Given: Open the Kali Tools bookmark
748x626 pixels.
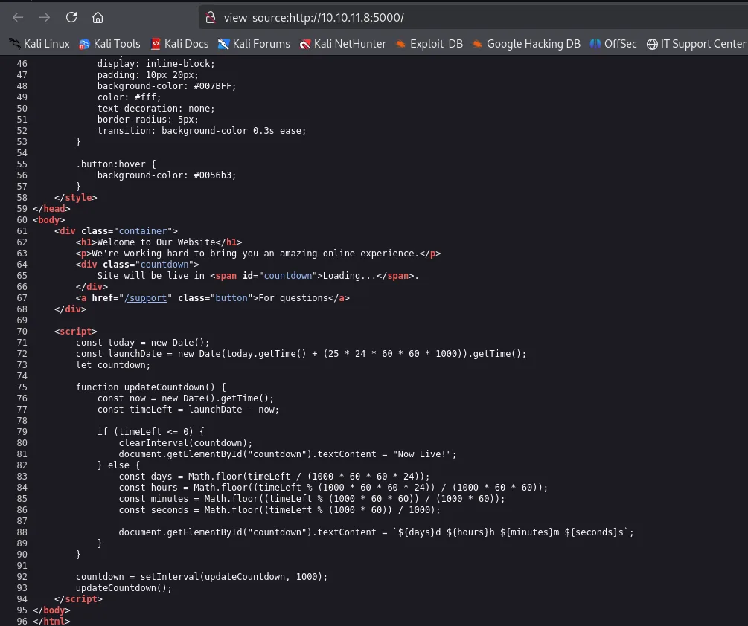Looking at the screenshot, I should (x=109, y=44).
